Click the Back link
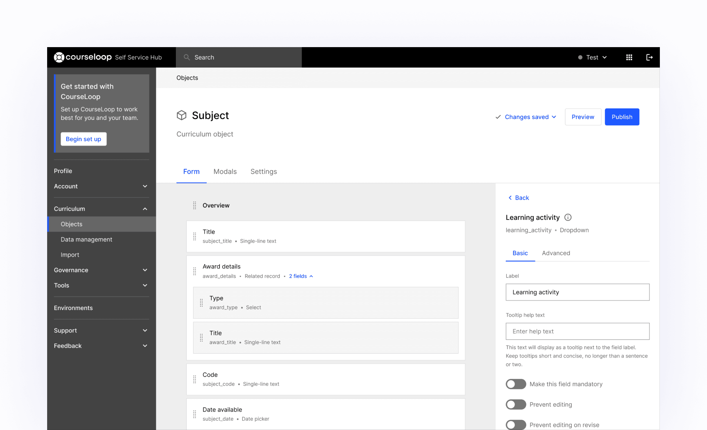The height and width of the screenshot is (430, 707). click(519, 198)
